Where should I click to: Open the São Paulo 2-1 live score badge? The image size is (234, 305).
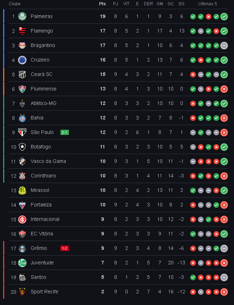tap(65, 133)
